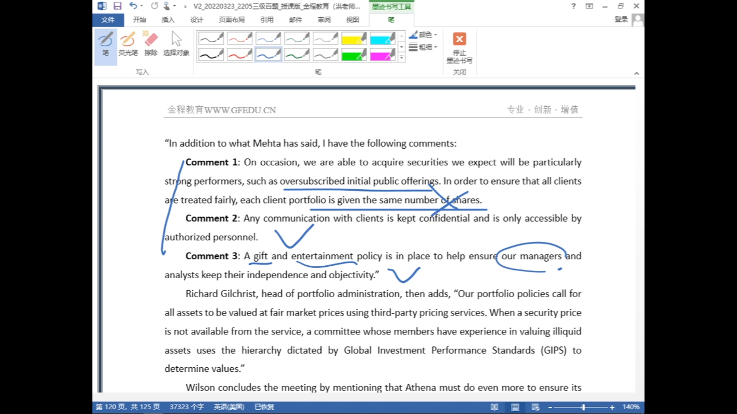737x414 pixels.
Task: Click 停止墨迹书写 stop inking button
Action: coord(459,47)
